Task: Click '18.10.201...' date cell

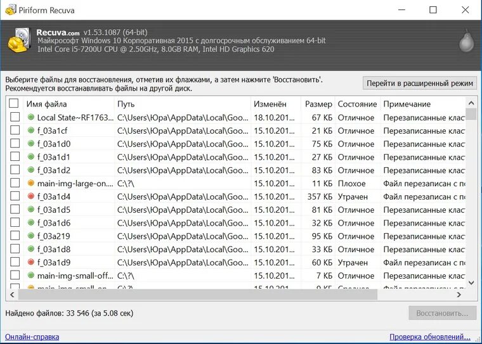Action: point(274,118)
